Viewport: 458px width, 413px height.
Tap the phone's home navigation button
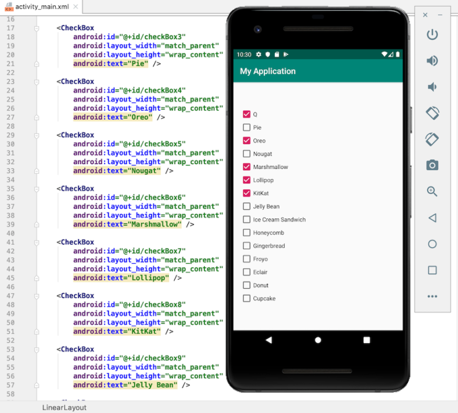click(x=318, y=340)
